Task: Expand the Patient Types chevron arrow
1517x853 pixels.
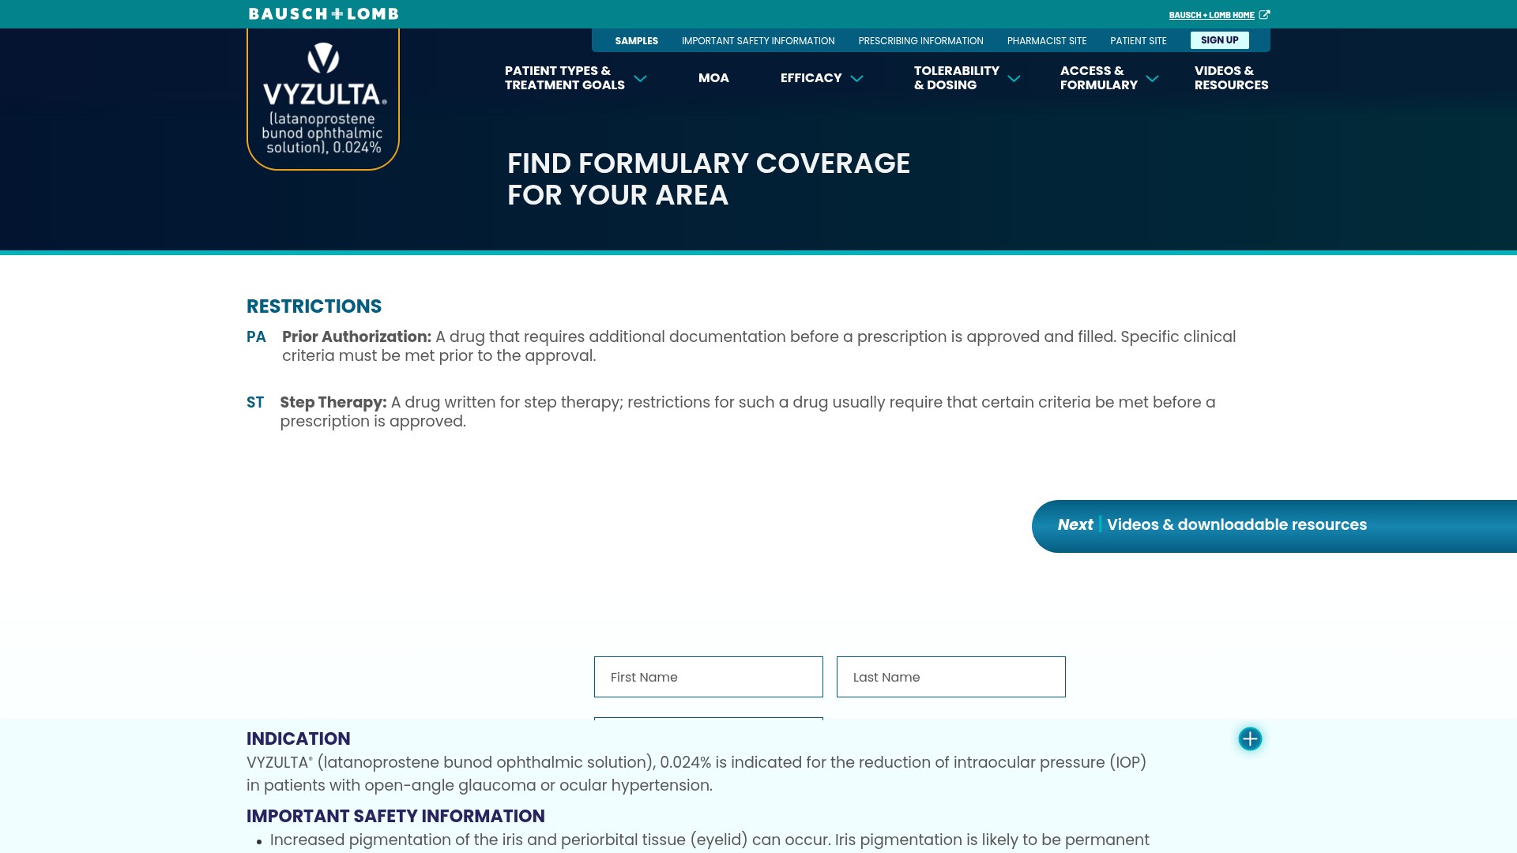Action: click(641, 78)
